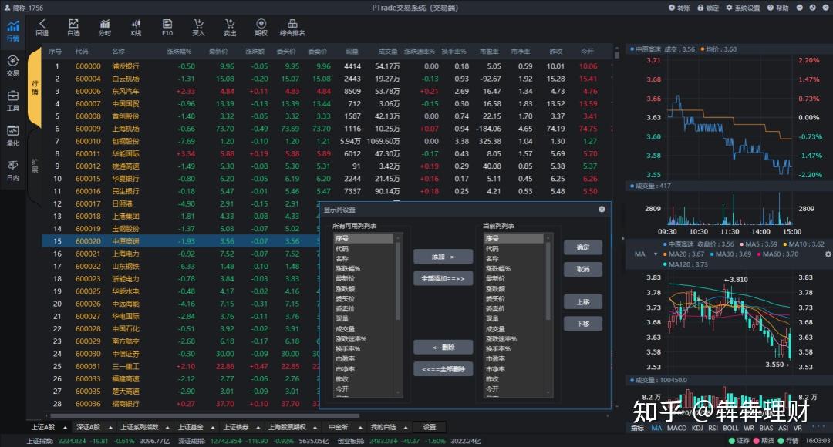Expand the 扩展 side drawer tab

33,166
